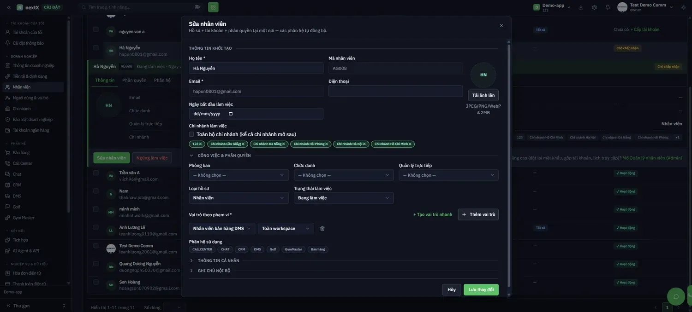Open the floating chat bubble icon

(x=676, y=296)
